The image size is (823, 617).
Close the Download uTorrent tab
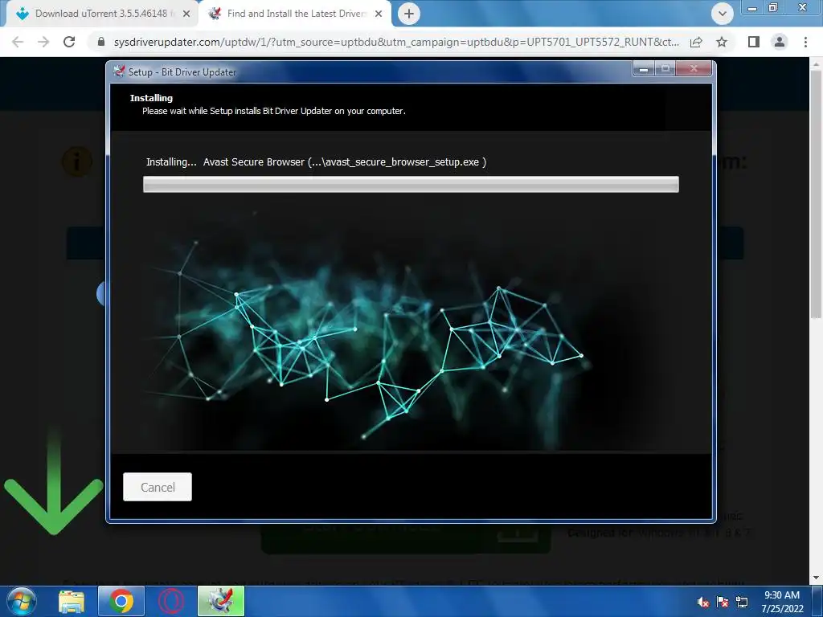point(186,14)
